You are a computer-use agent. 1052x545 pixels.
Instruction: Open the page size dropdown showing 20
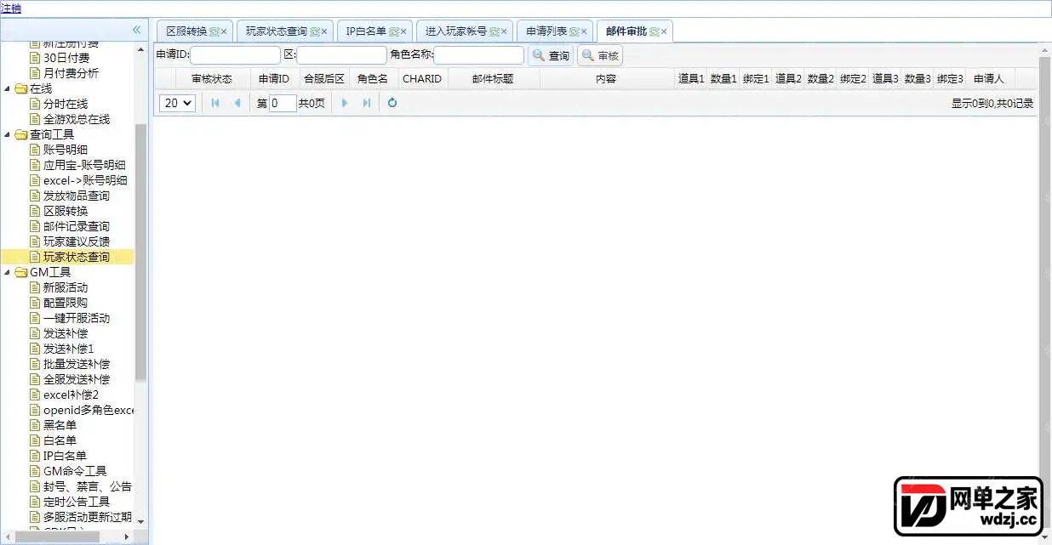[178, 103]
